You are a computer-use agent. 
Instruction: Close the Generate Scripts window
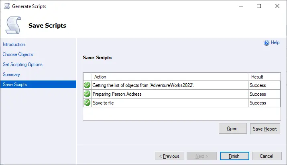pyautogui.click(x=277, y=6)
